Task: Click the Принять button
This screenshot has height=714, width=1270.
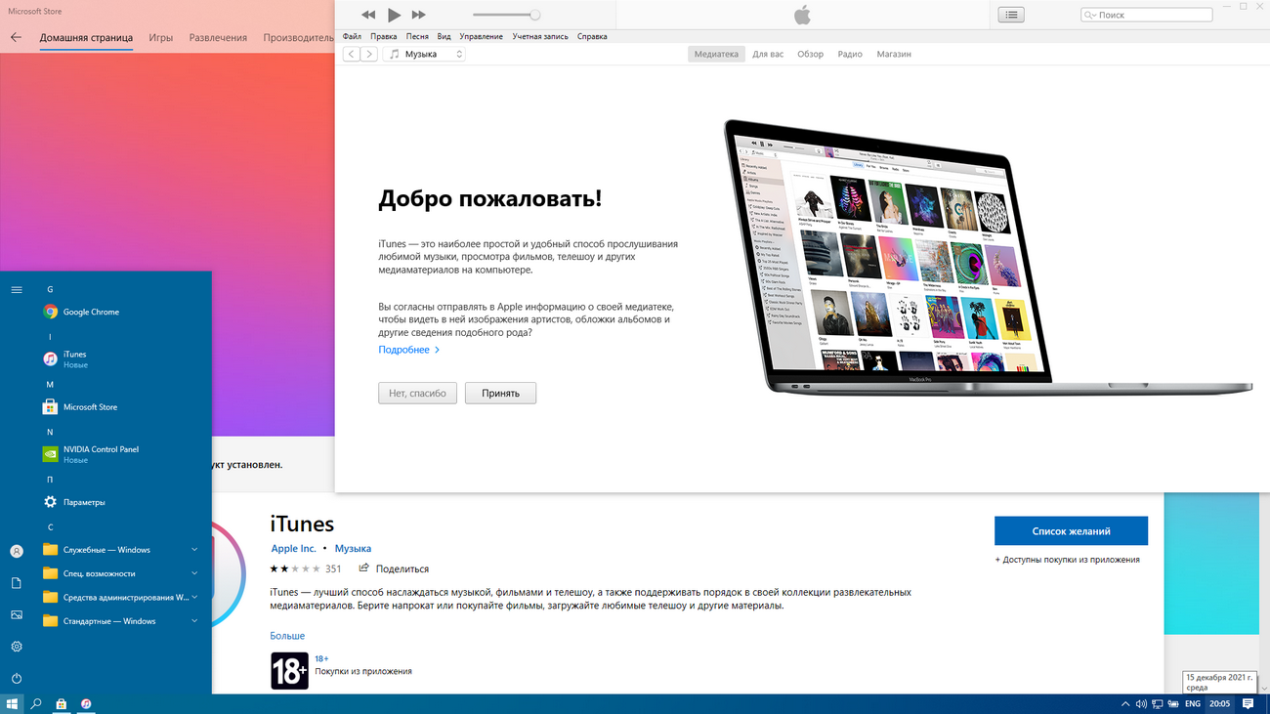Action: (x=500, y=394)
